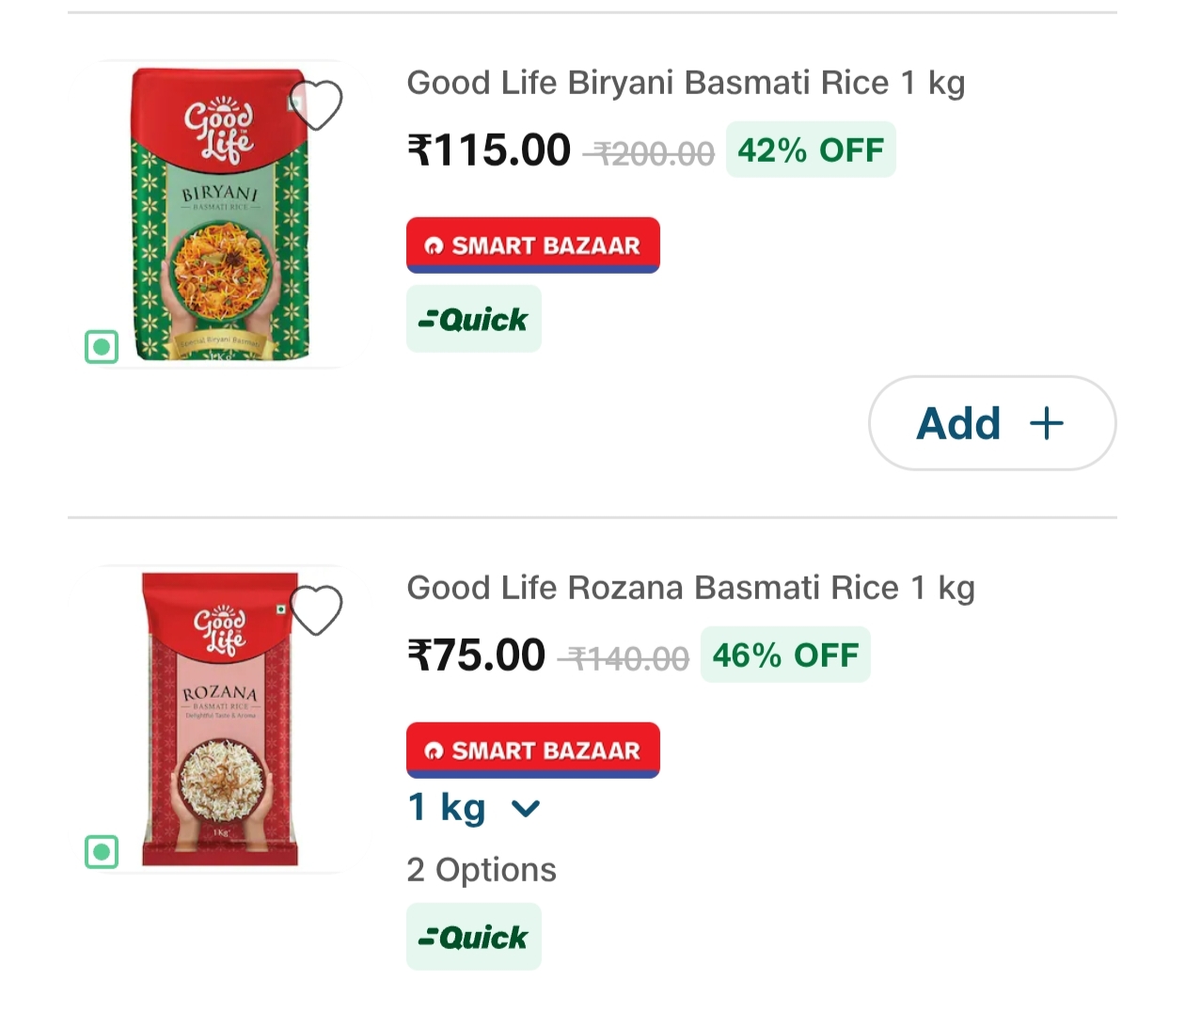Screen dimensions: 1185x1012
Task: Expand the 1 kg size dropdown
Action: click(475, 807)
